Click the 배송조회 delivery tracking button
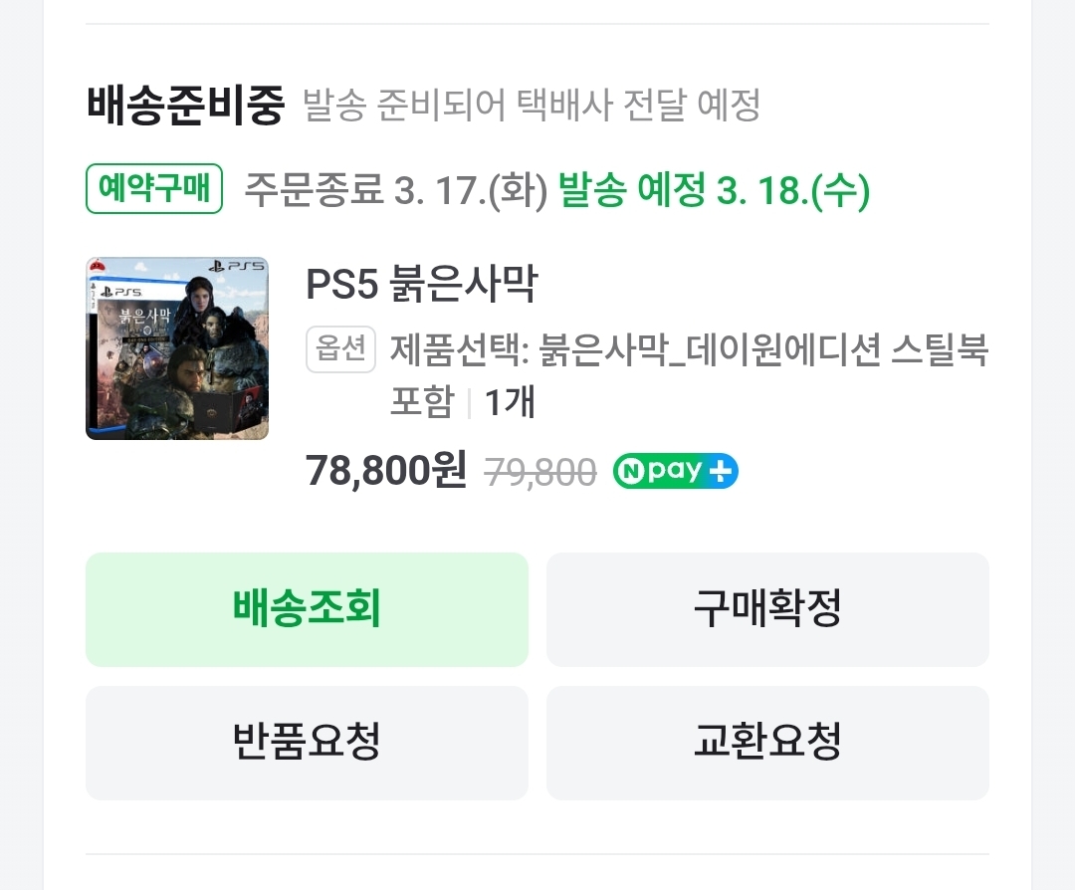Image resolution: width=1075 pixels, height=890 pixels. click(x=307, y=609)
